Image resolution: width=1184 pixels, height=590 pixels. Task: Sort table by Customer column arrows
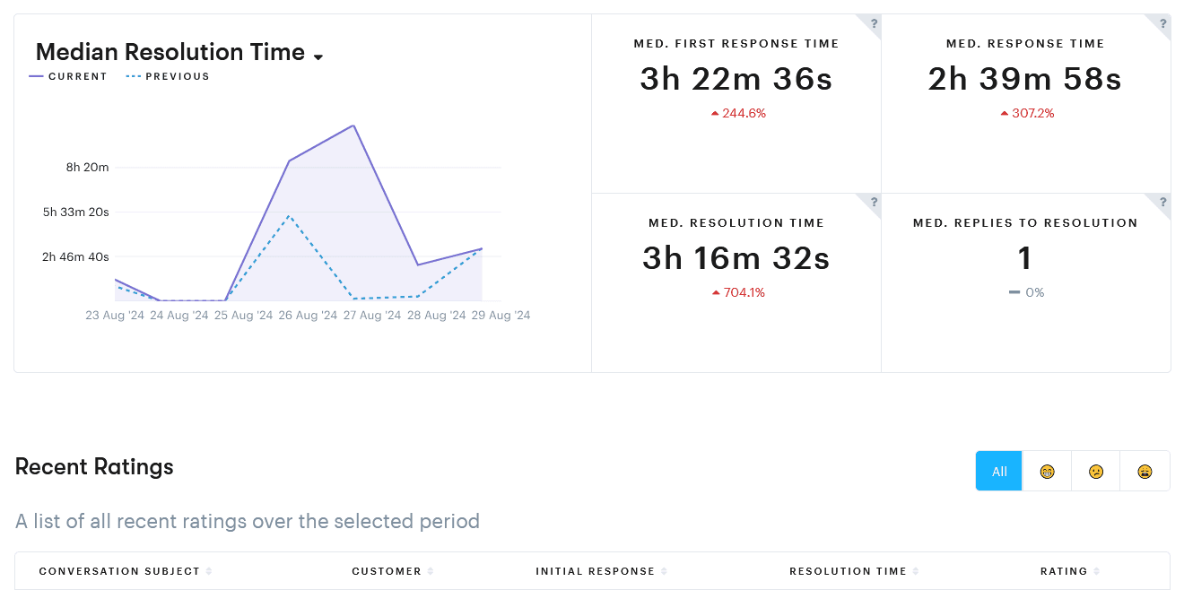tap(431, 571)
